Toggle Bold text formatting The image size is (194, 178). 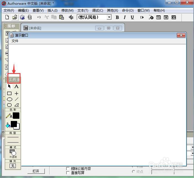(x=117, y=17)
